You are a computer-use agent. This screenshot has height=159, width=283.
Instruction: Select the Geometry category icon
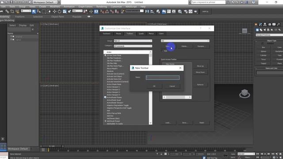257,30
